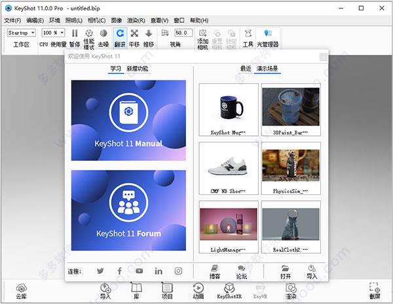Image resolution: width=393 pixels, height=304 pixels.
Task: Open the KeyShot Mug demo scene thumbnail
Action: [229, 108]
